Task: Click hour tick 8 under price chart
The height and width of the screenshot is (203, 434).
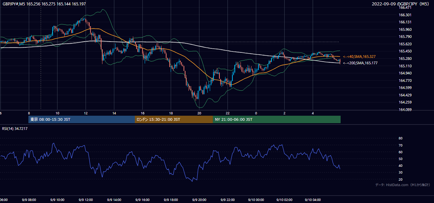Action: [29, 113]
